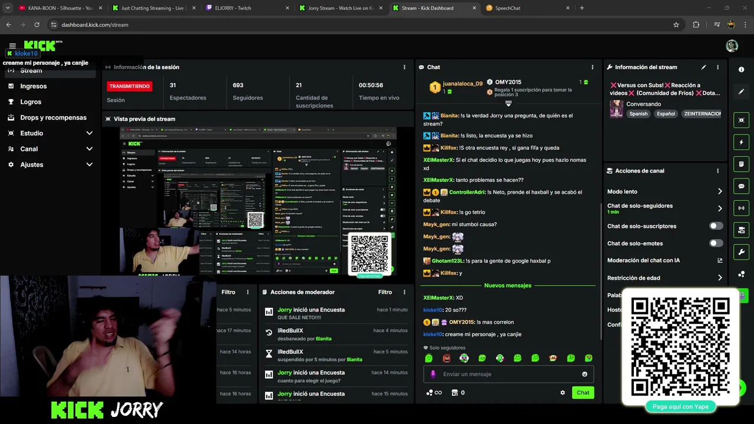Open Chat panel three-dot options
The image size is (754, 424).
tap(593, 67)
